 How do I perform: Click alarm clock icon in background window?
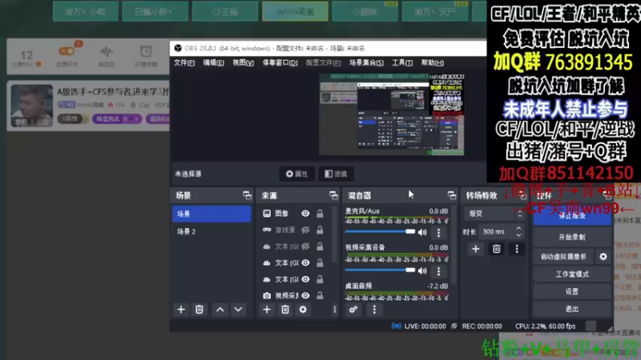(146, 52)
